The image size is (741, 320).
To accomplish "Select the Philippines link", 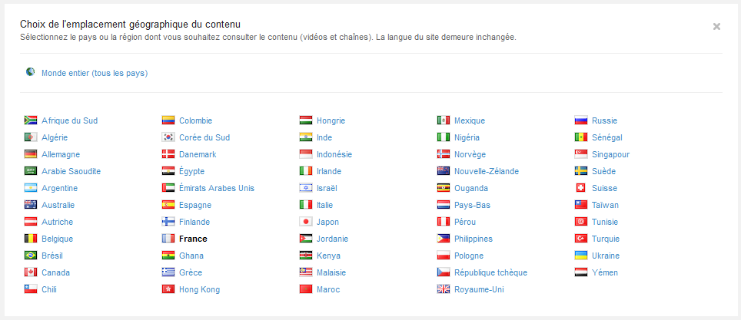I will (x=473, y=239).
